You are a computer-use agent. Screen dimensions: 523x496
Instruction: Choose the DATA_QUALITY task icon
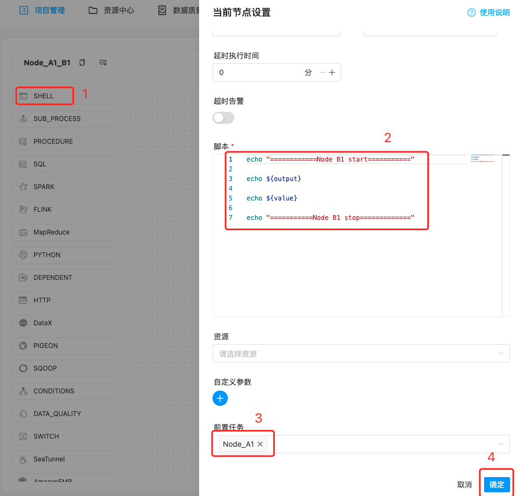coord(23,413)
